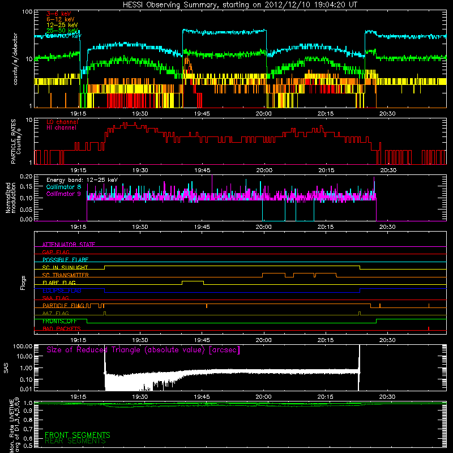Select the 6-12 keV legend entry
Image resolution: width=453 pixels, height=453 pixels.
[x=61, y=19]
